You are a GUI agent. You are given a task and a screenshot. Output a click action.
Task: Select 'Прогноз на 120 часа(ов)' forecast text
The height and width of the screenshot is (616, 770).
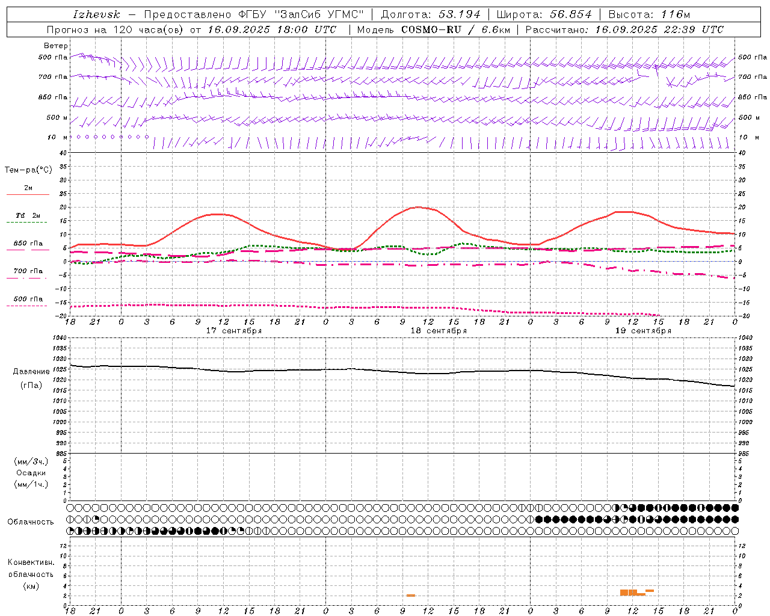[x=116, y=29]
